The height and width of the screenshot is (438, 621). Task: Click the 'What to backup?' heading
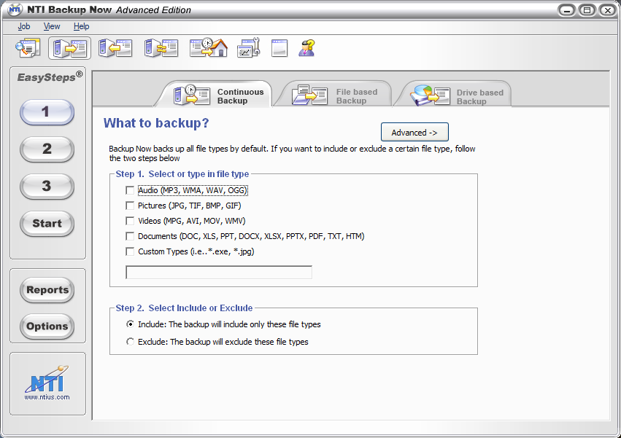click(156, 123)
